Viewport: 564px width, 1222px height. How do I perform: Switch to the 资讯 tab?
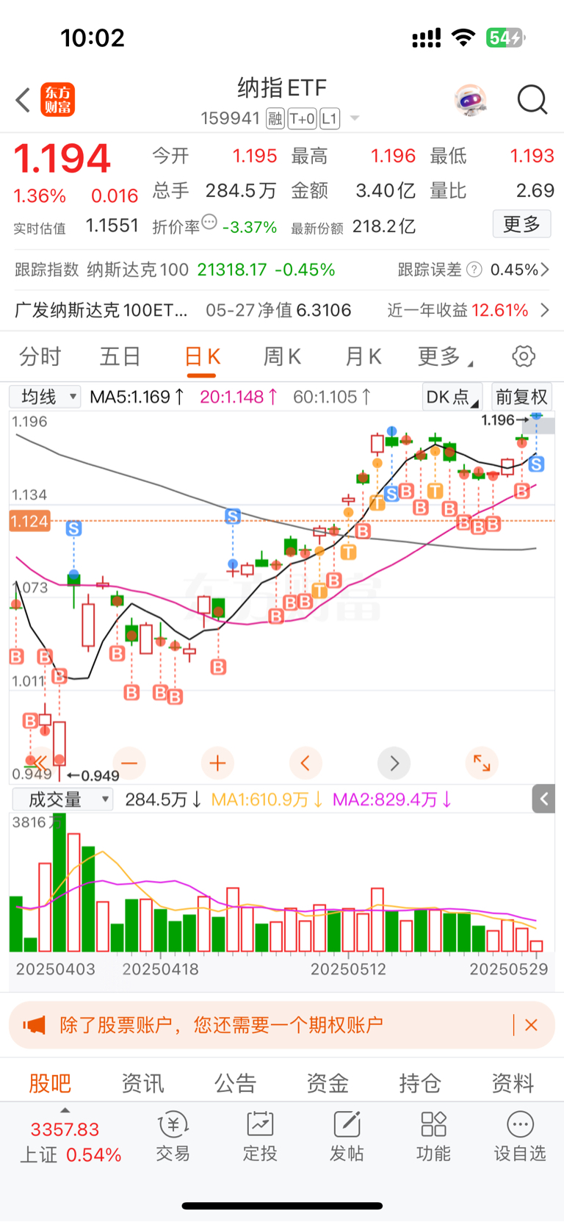142,1083
